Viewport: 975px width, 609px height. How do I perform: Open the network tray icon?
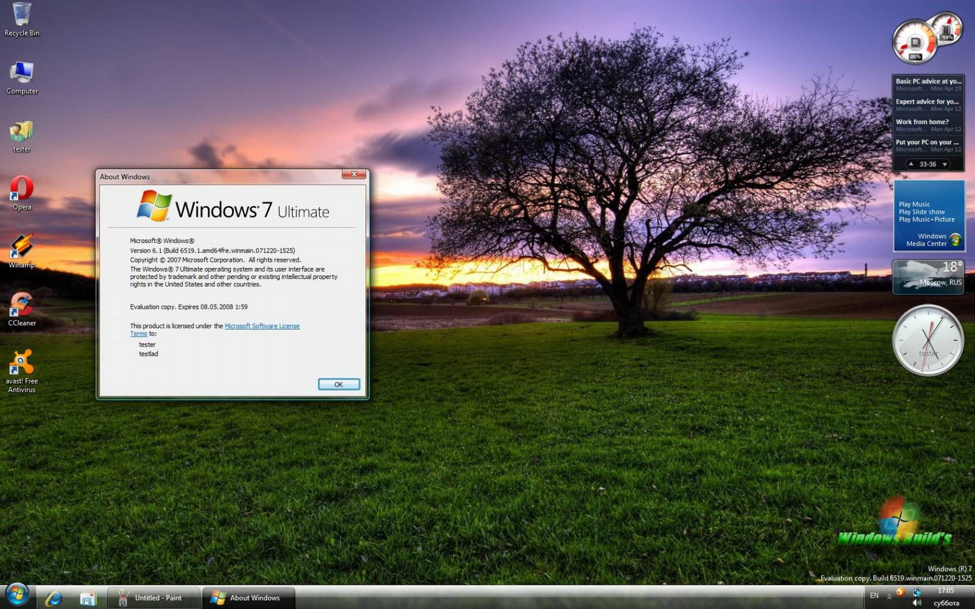coord(917,592)
